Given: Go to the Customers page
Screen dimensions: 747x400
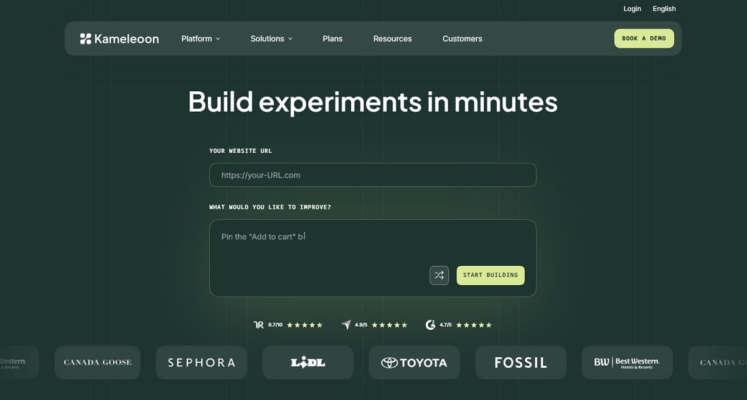Looking at the screenshot, I should click(x=463, y=39).
